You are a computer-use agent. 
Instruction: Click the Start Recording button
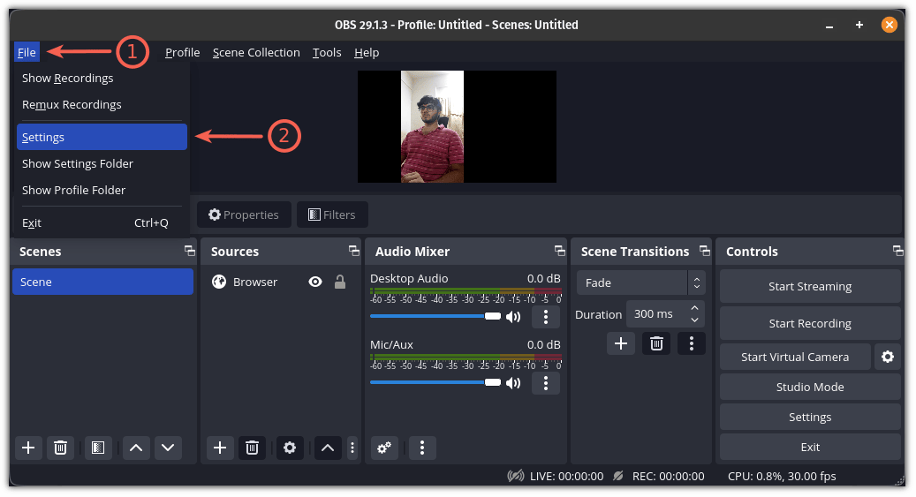point(810,324)
